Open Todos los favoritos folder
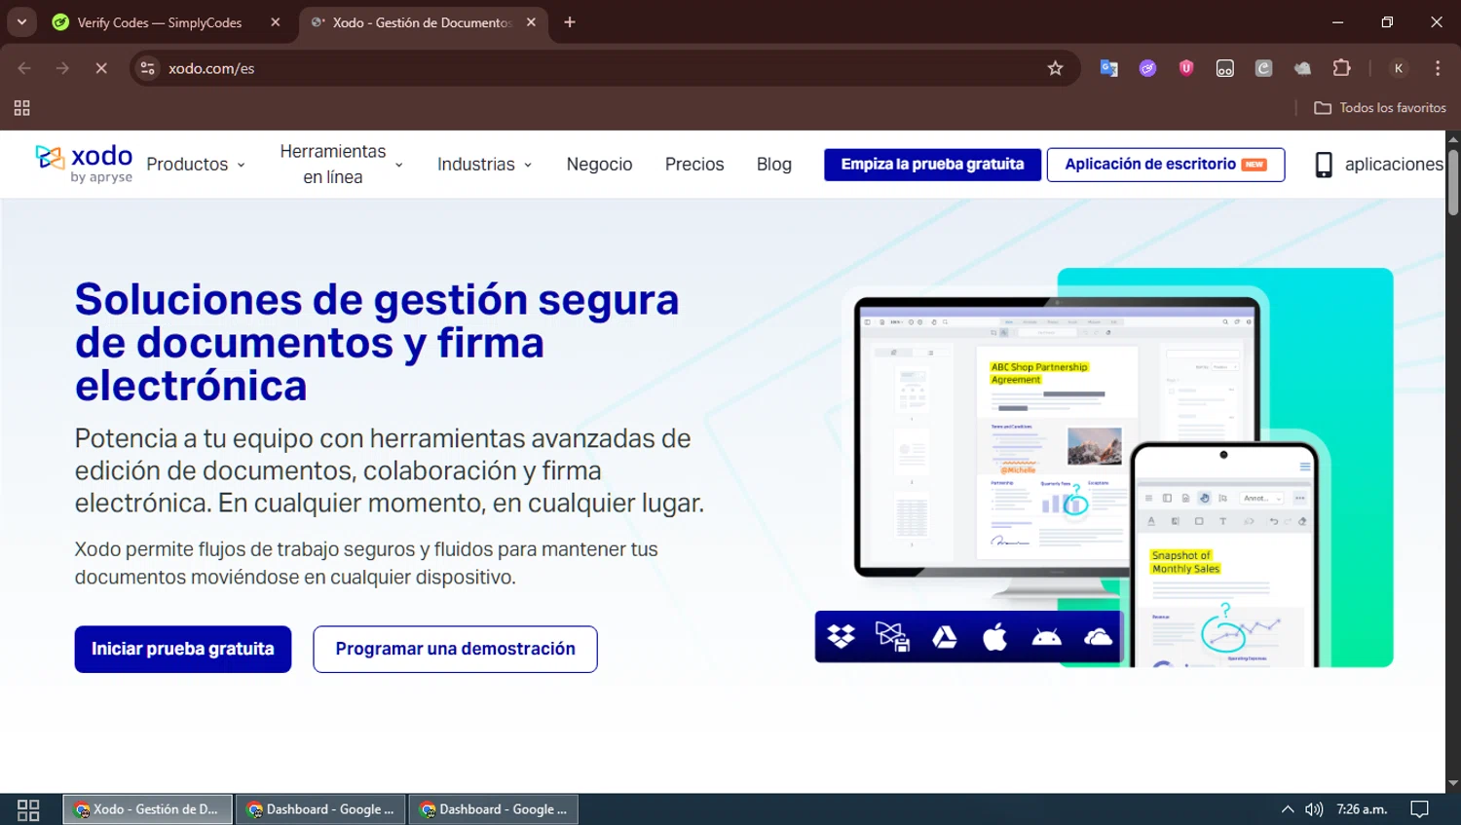 tap(1380, 108)
